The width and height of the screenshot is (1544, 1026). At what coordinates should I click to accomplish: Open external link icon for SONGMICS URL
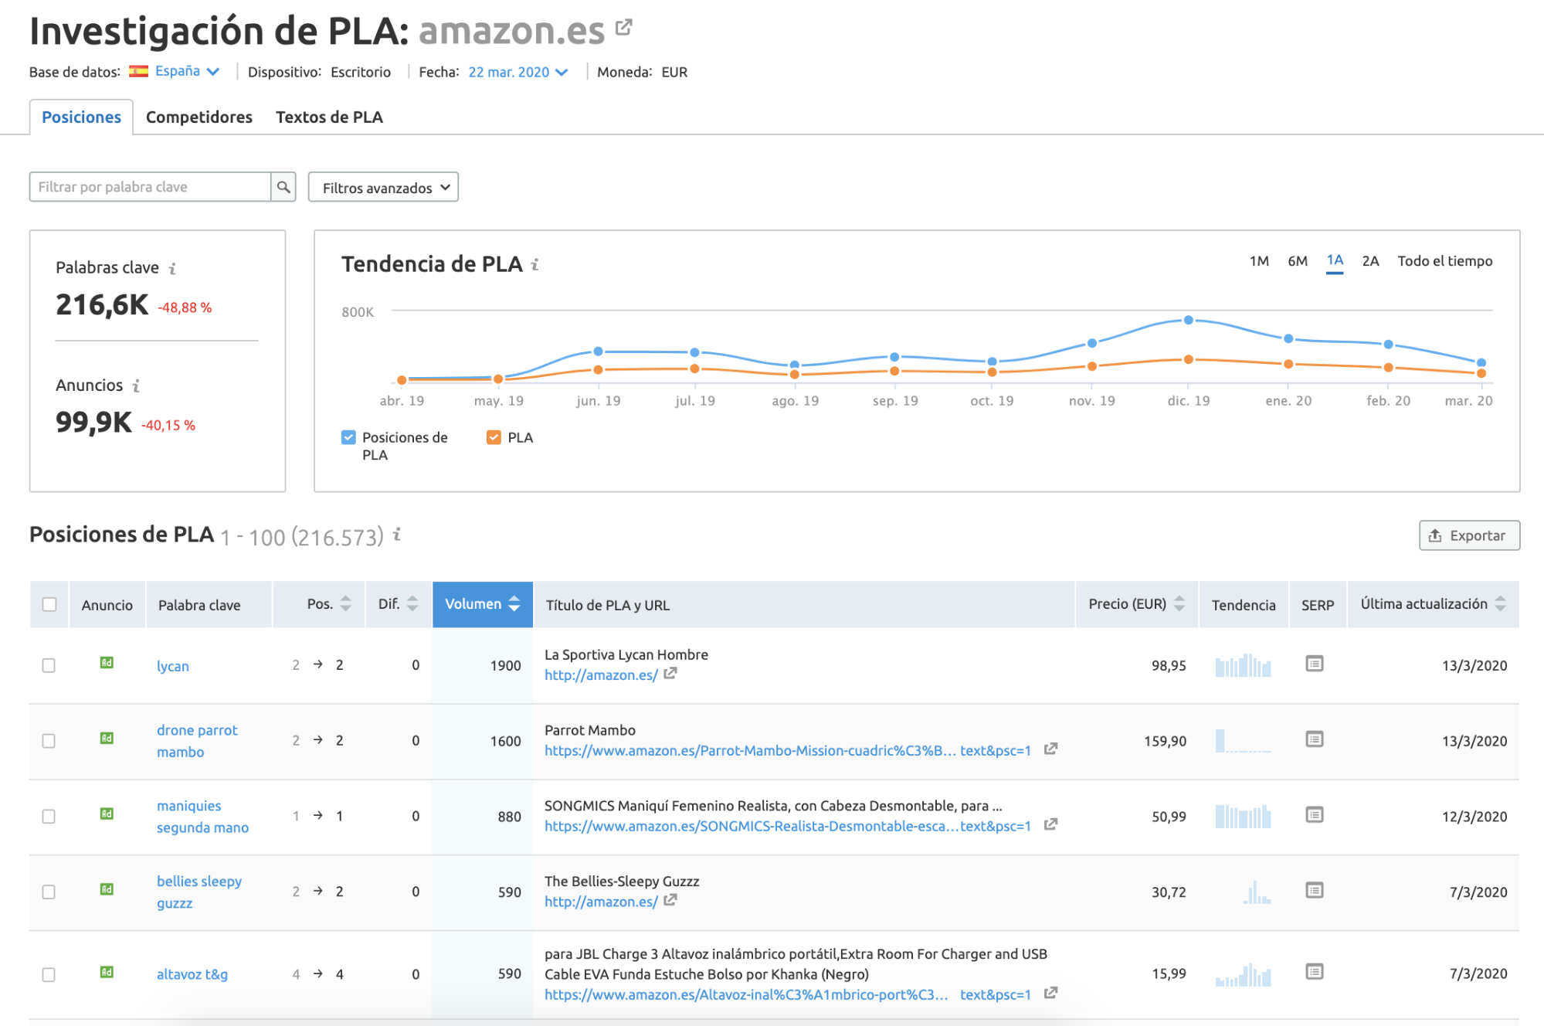pos(1050,825)
